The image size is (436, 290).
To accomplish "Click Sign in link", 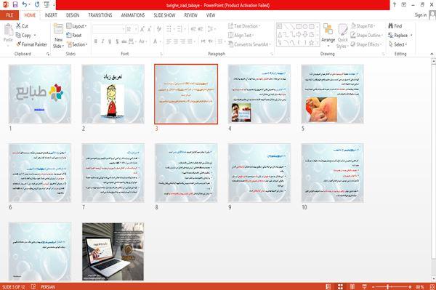I will [421, 15].
